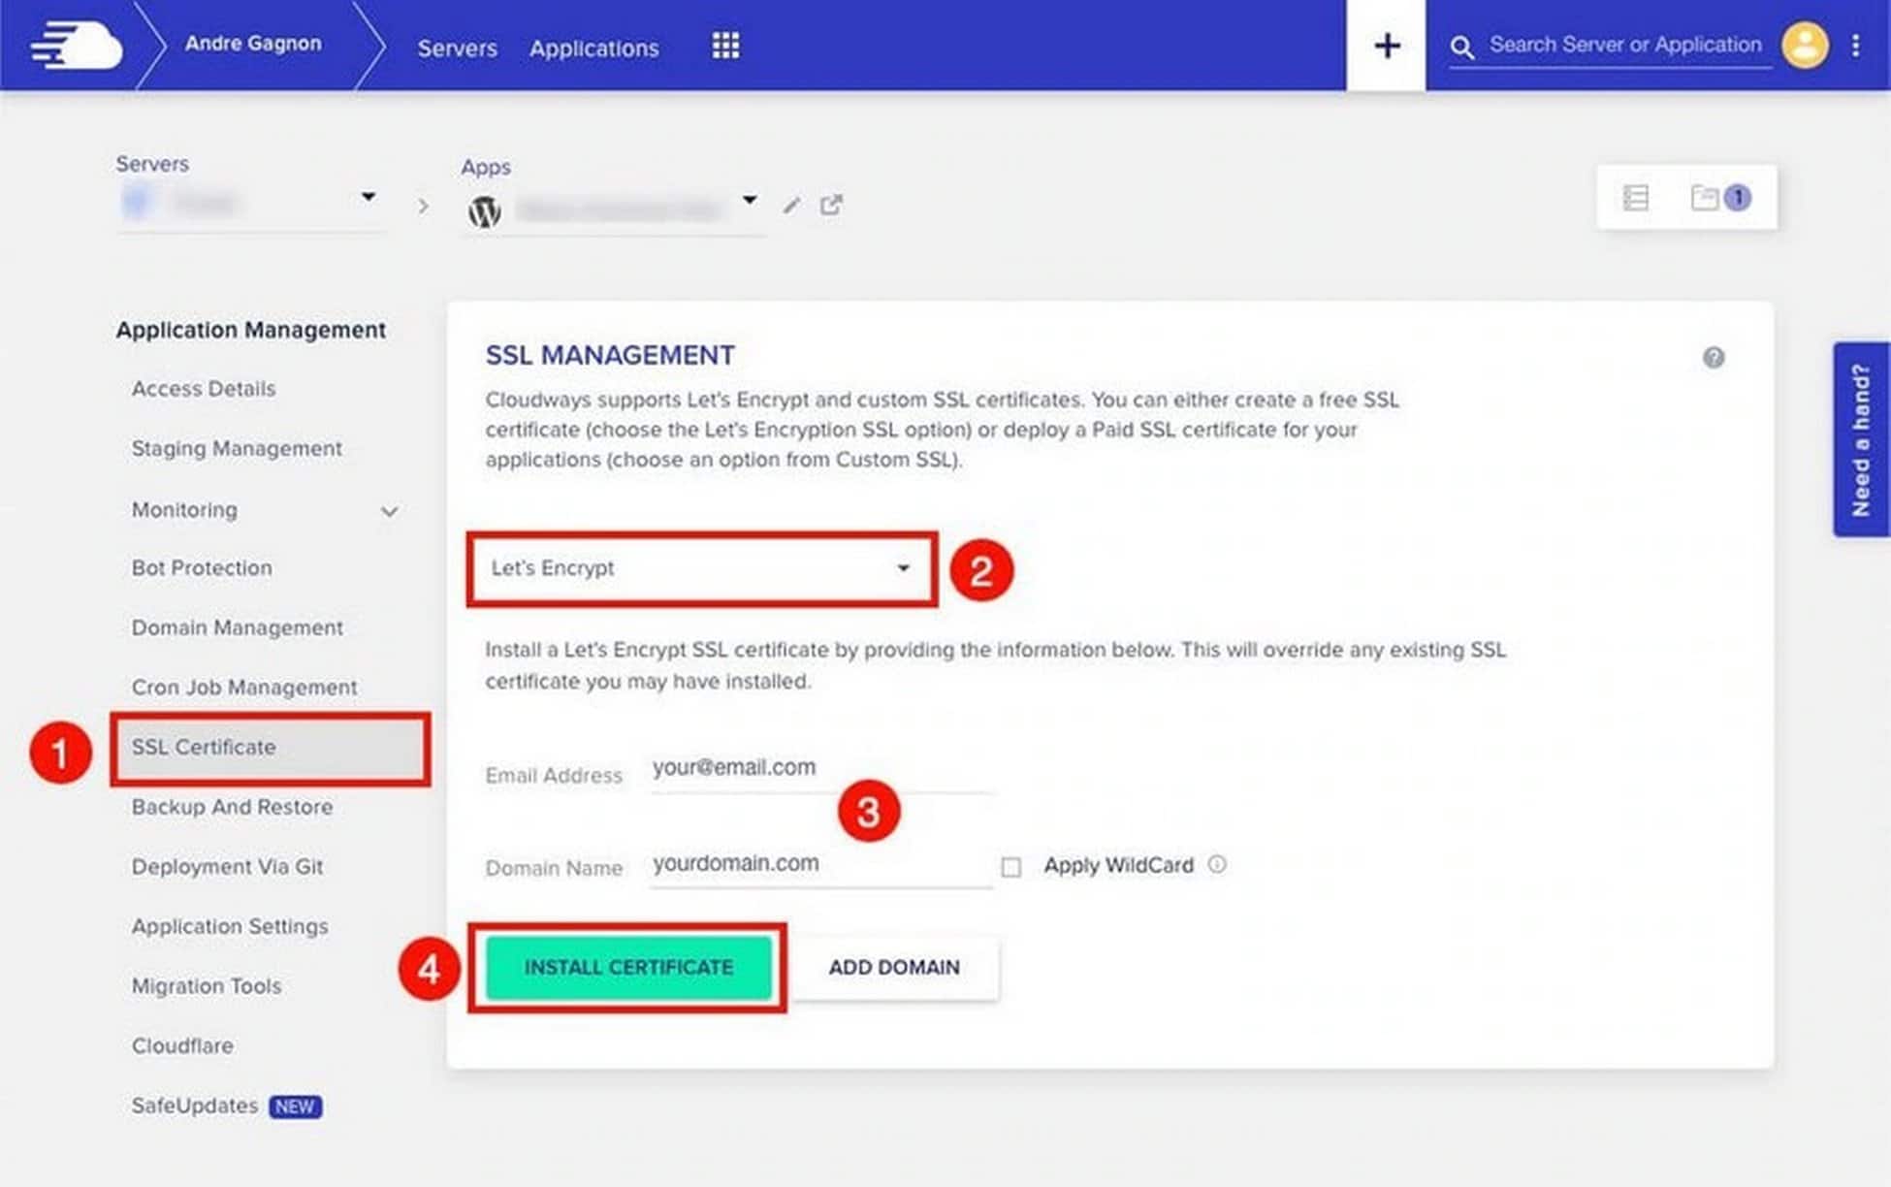This screenshot has height=1187, width=1891.
Task: Open the grid/apps launcher in the top bar
Action: coord(723,46)
